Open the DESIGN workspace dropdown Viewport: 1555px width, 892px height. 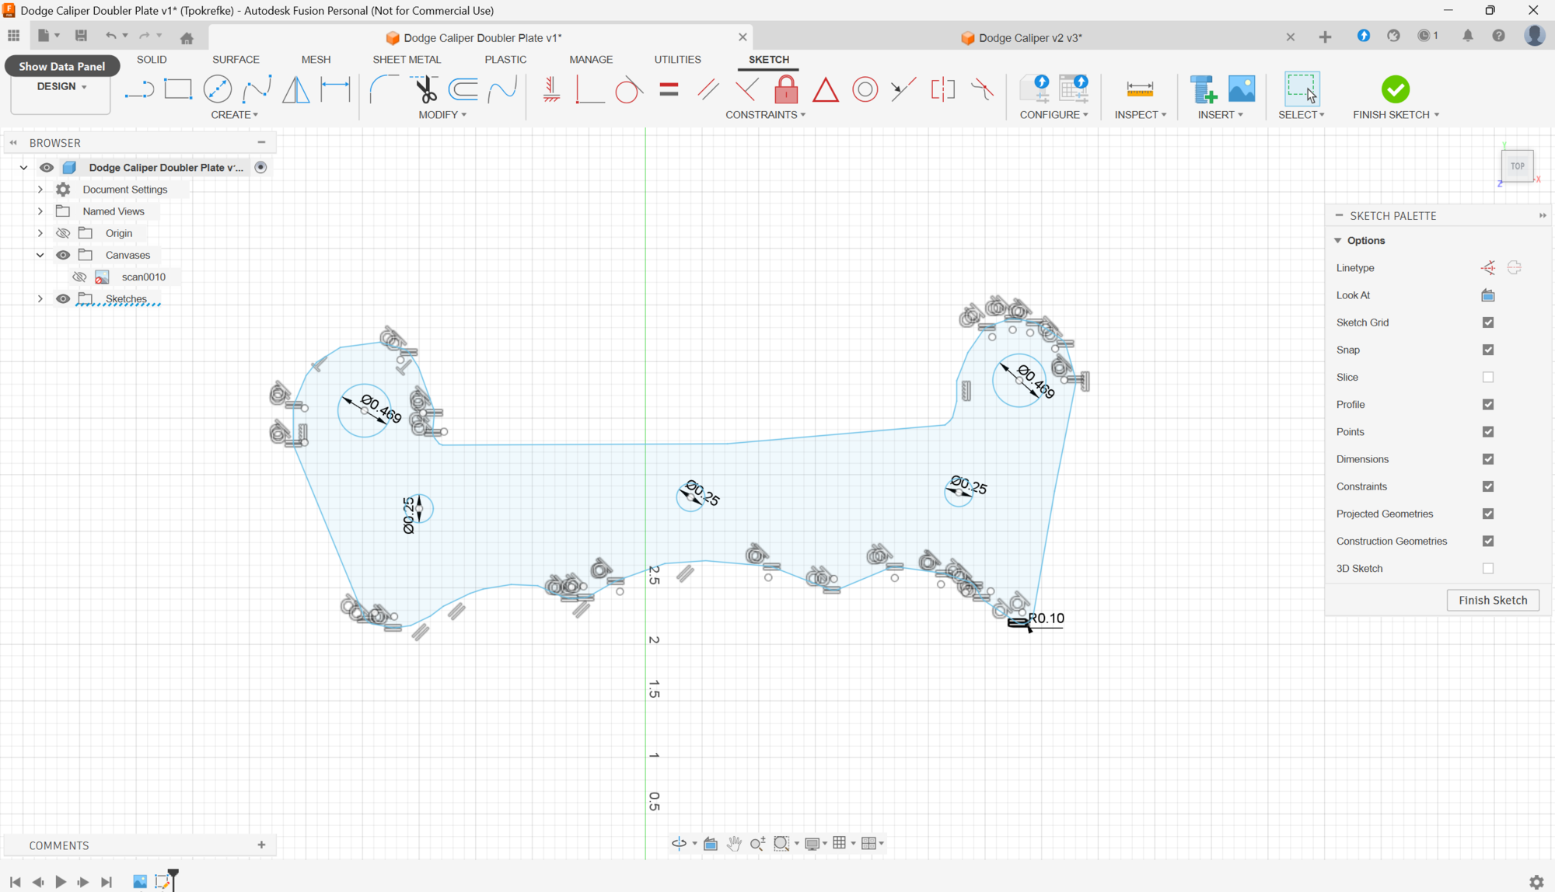(x=61, y=86)
